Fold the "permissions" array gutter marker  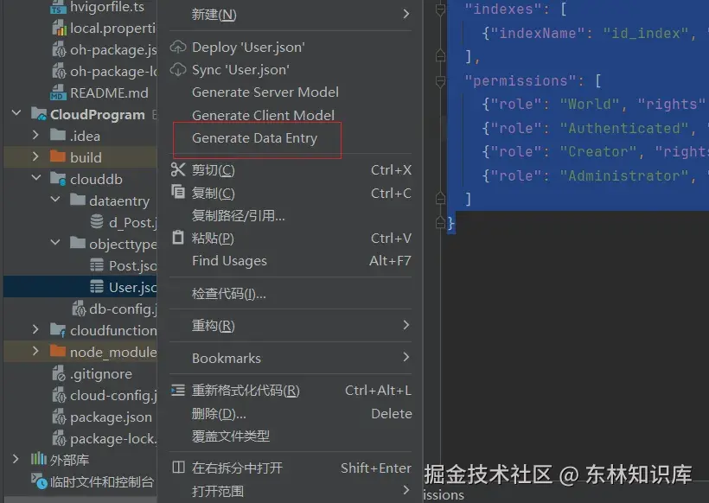pos(440,81)
